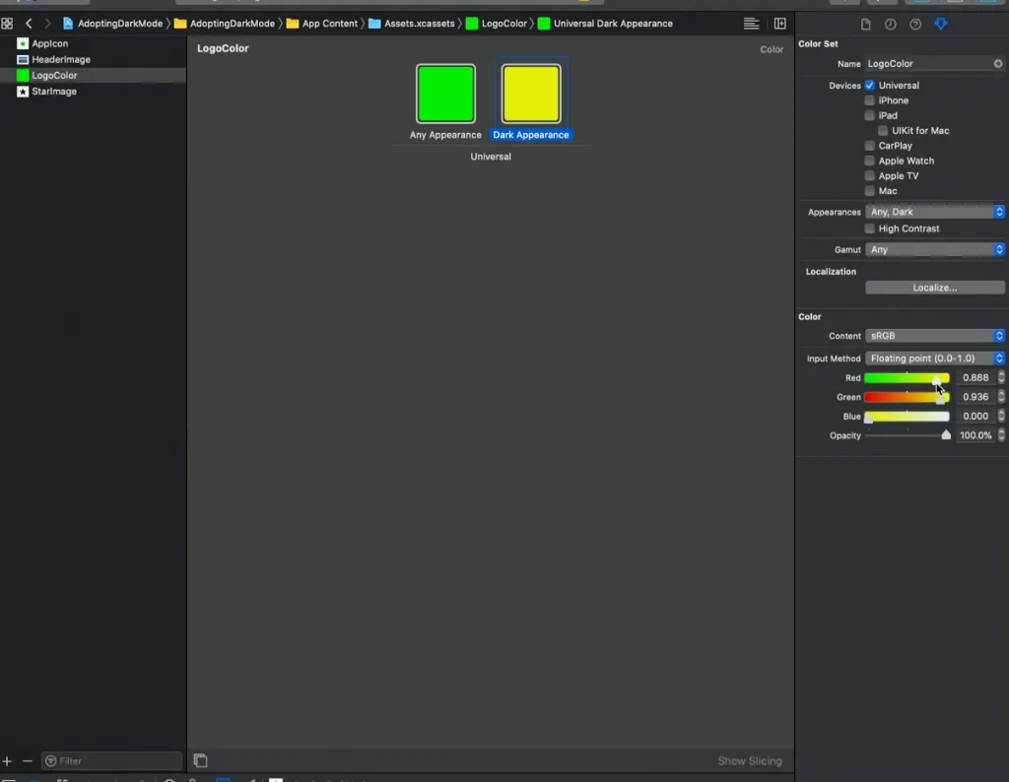Edit the Name field LogoColor
The image size is (1009, 782).
pyautogui.click(x=928, y=64)
